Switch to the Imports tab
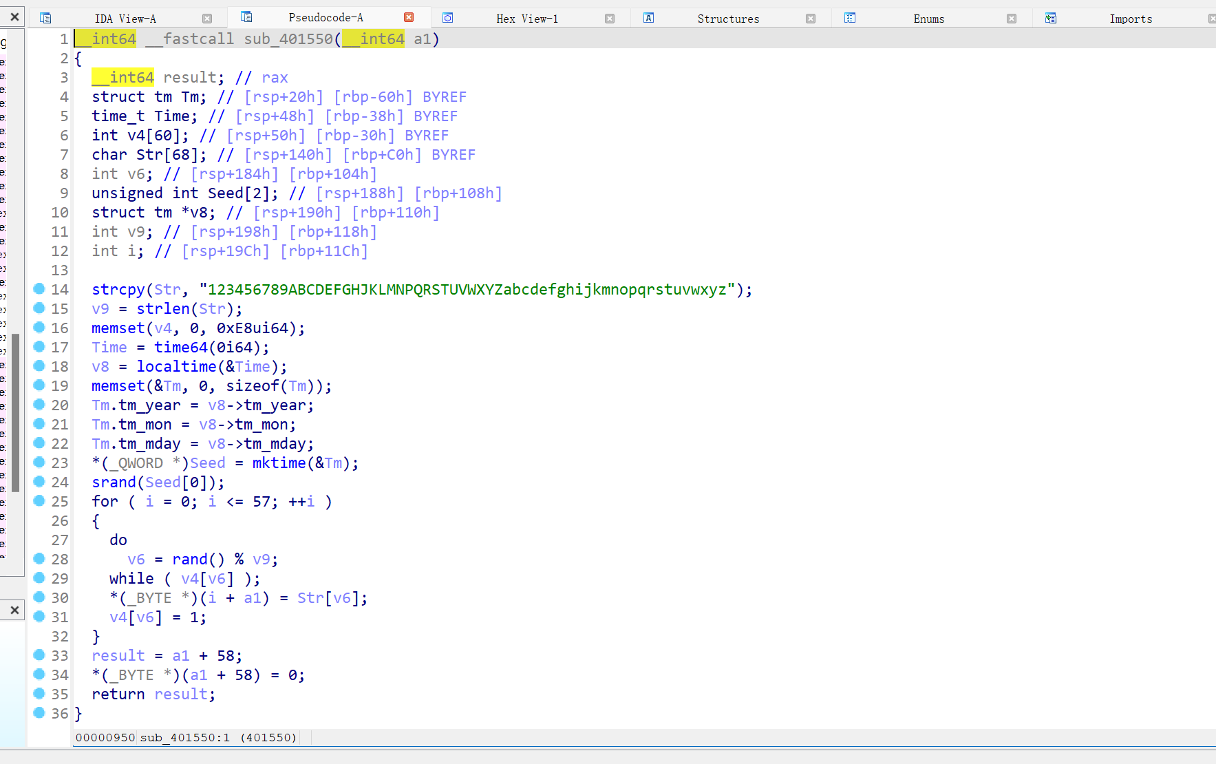 click(x=1131, y=19)
